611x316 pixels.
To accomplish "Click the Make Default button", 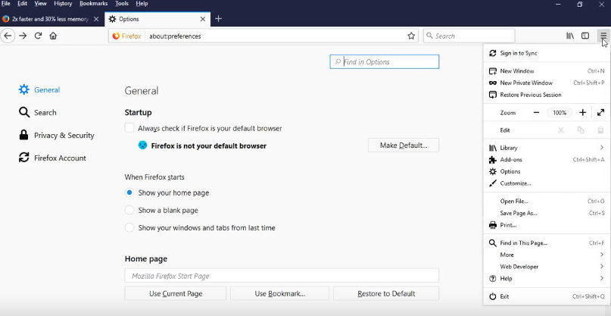I will click(x=404, y=145).
